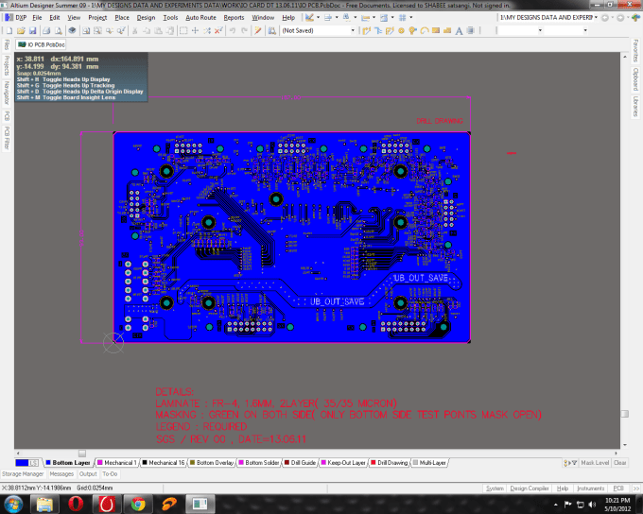Select the Bottom Solder layer tab
The width and height of the screenshot is (643, 514).
coord(259,463)
